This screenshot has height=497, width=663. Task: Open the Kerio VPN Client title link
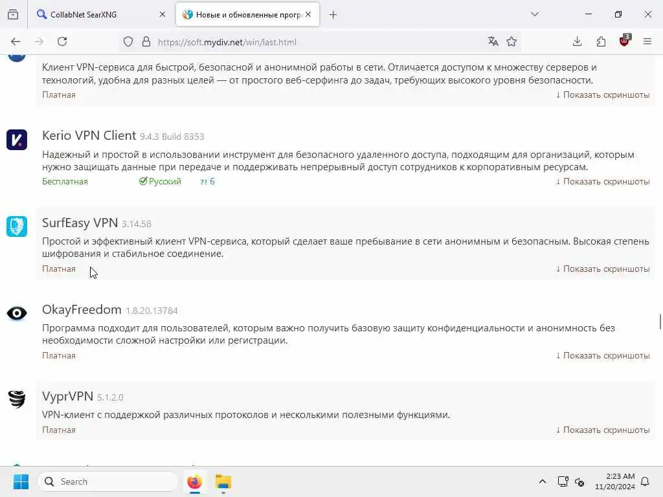tap(89, 135)
